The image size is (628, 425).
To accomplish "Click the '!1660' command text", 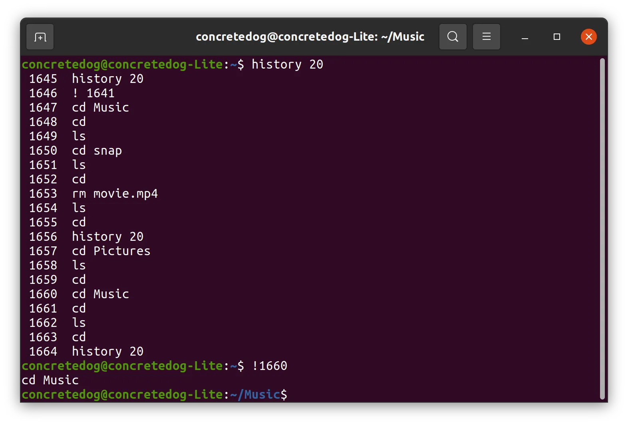I will (270, 366).
